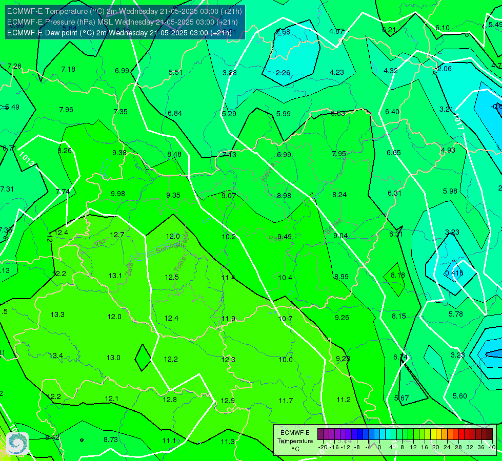Screen dimensions: 502x461
Task: Click the Vas county label
Action: [99, 243]
